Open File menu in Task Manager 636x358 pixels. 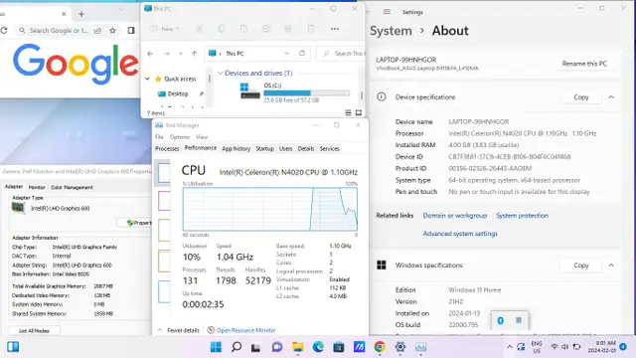pyautogui.click(x=159, y=137)
